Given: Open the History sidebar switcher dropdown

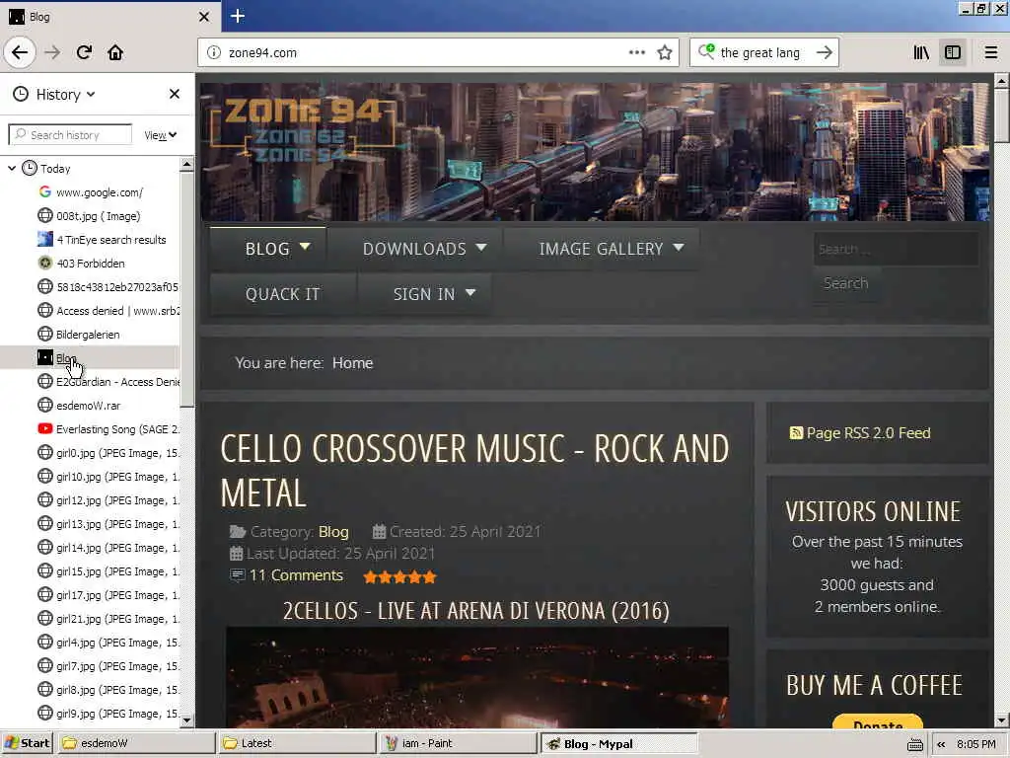Looking at the screenshot, I should 55,94.
